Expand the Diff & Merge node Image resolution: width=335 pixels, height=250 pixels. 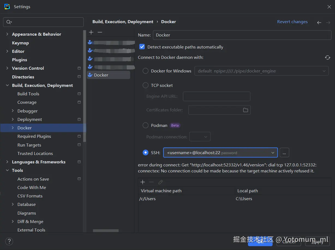pyautogui.click(x=13, y=221)
